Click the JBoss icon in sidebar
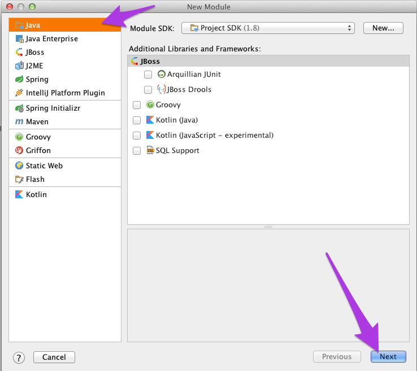 (19, 52)
